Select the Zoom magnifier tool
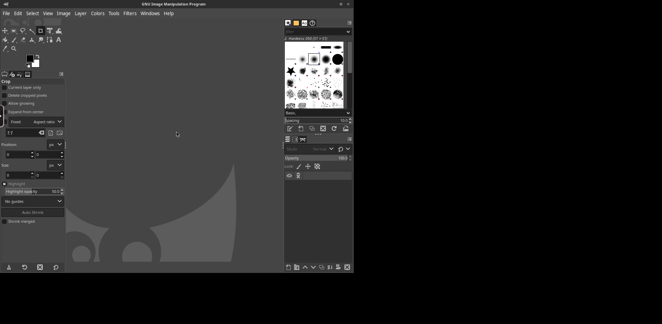The height and width of the screenshot is (324, 662). pos(14,49)
